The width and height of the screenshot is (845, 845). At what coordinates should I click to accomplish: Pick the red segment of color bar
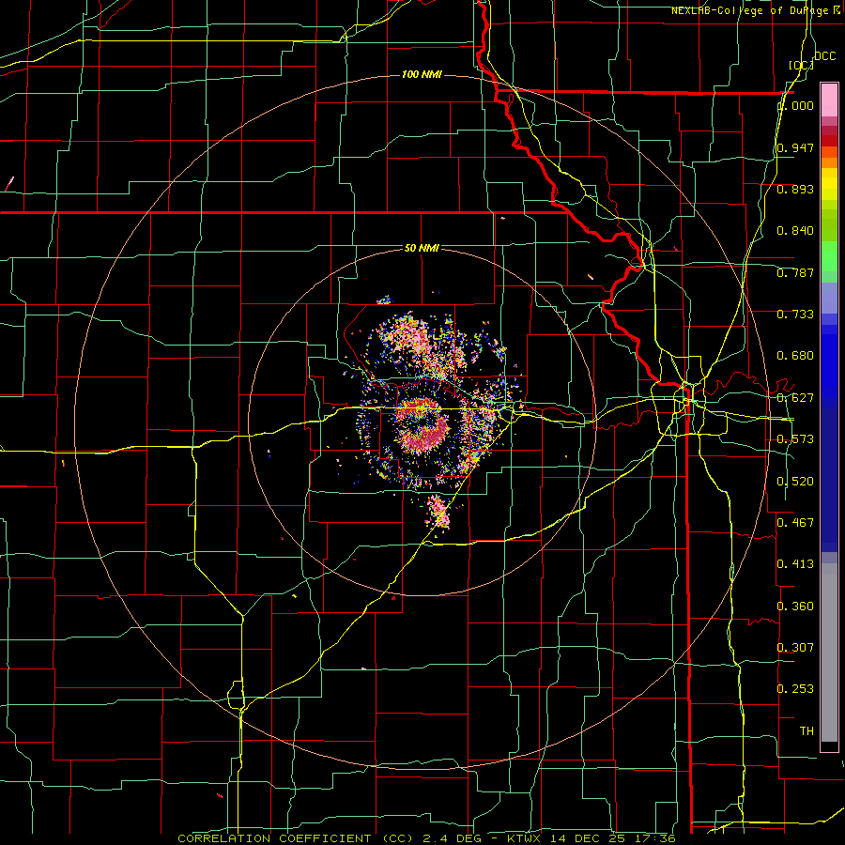pyautogui.click(x=829, y=141)
